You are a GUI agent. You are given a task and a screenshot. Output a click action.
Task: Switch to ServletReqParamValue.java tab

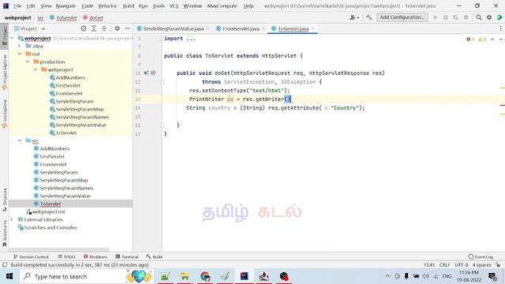[174, 28]
